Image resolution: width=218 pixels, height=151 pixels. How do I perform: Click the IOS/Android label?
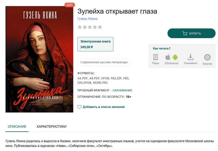(171, 63)
